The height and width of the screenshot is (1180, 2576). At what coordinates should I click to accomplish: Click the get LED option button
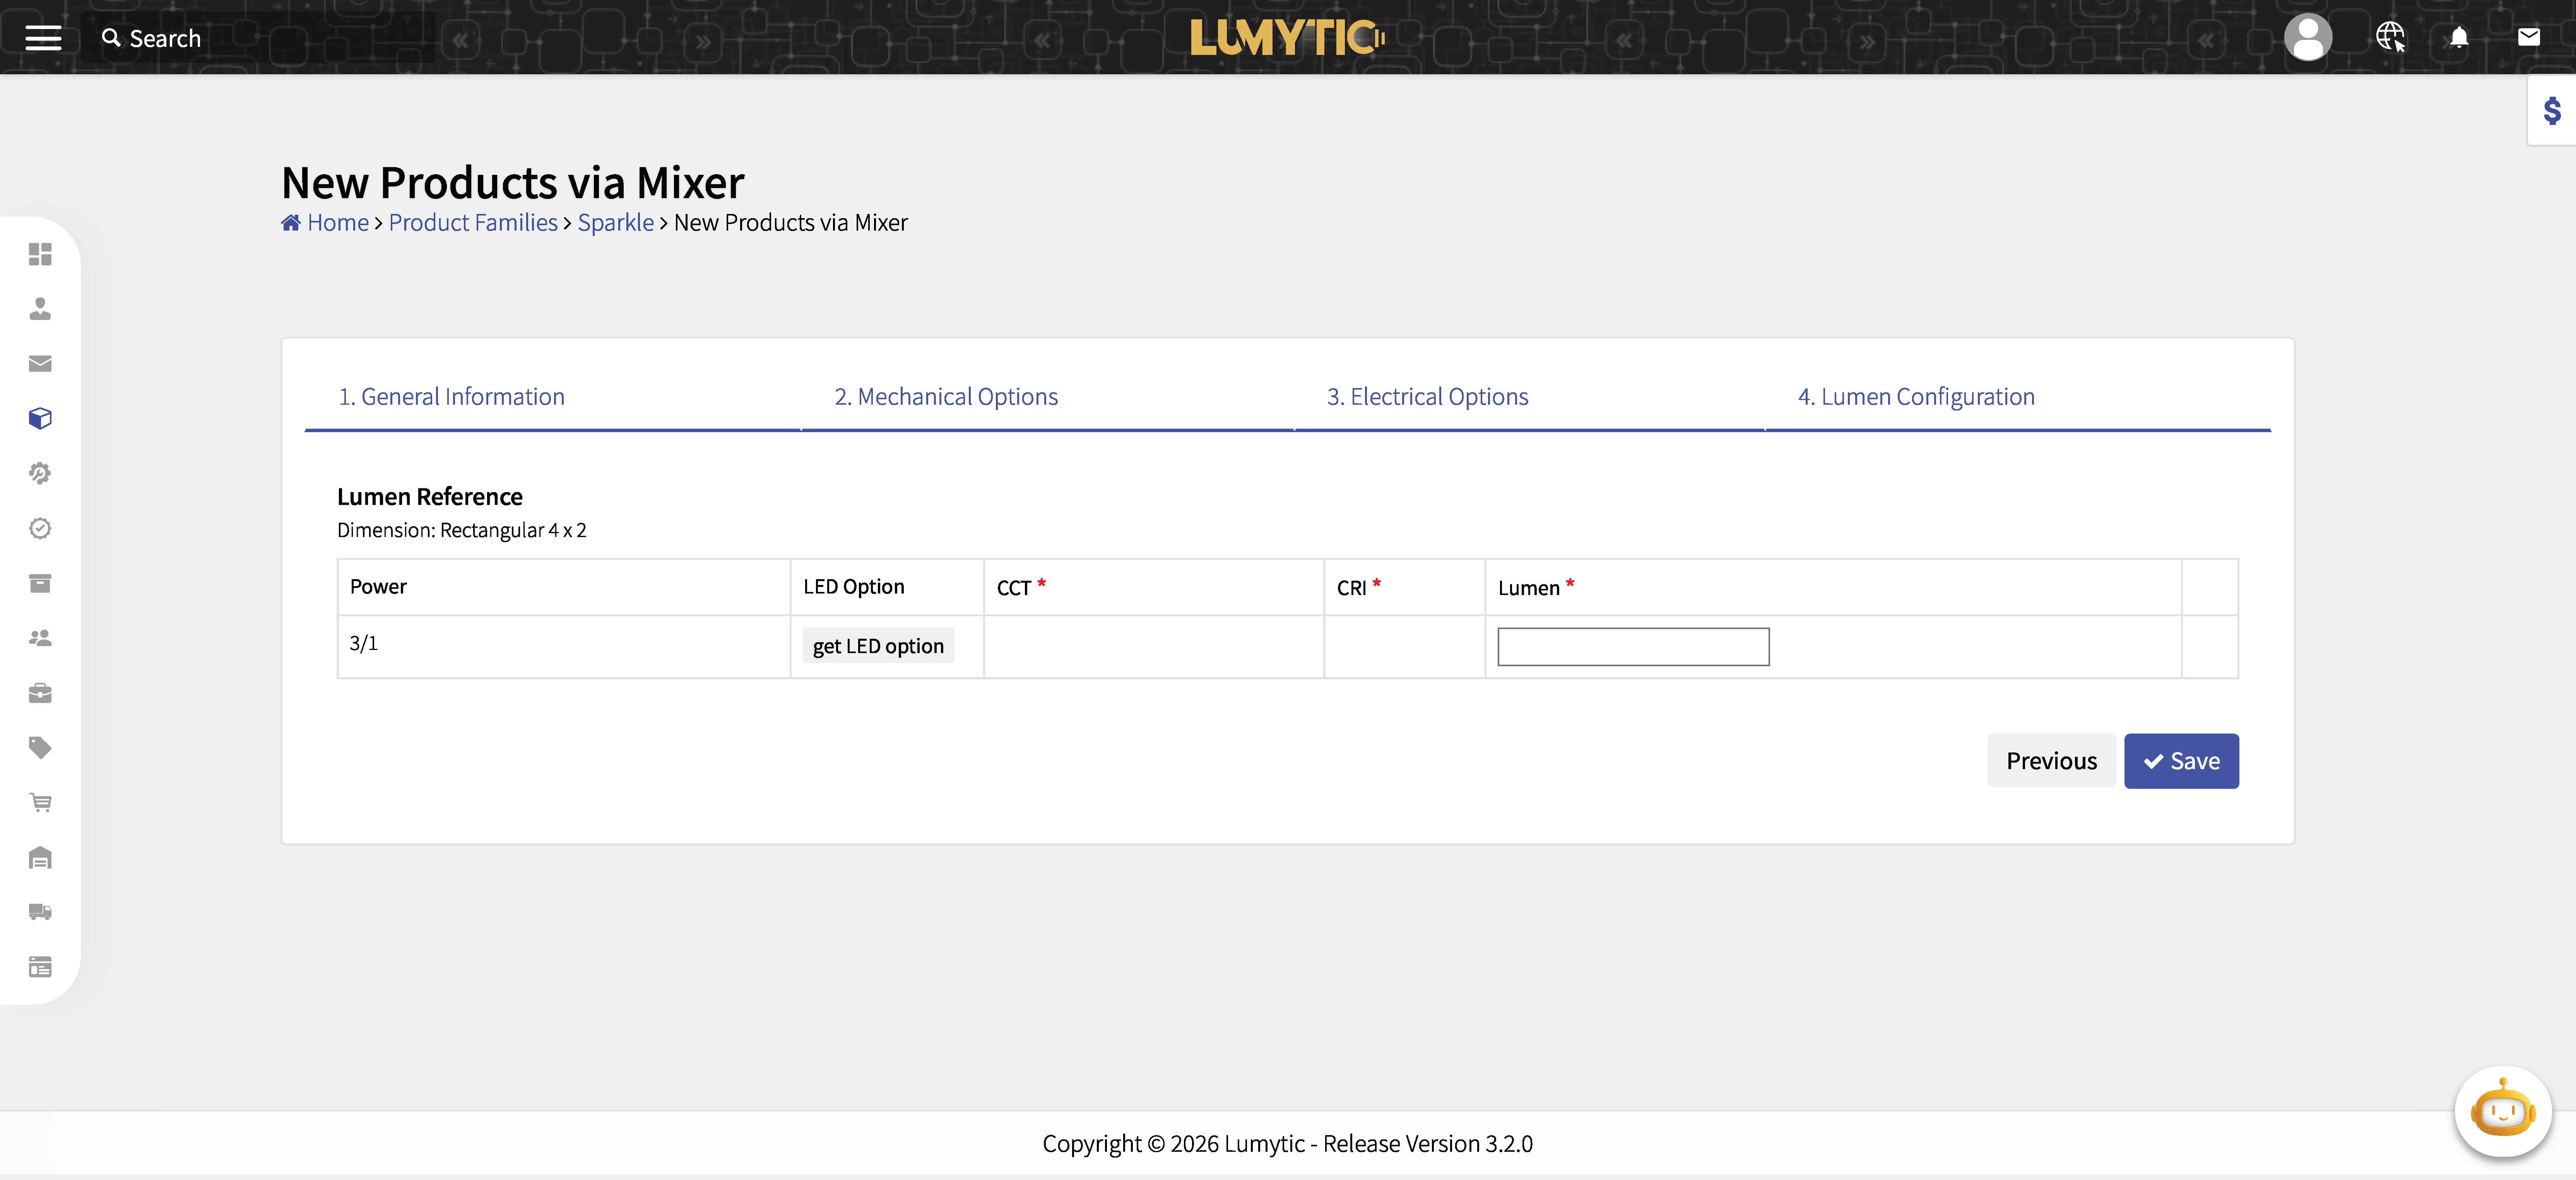pos(878,646)
